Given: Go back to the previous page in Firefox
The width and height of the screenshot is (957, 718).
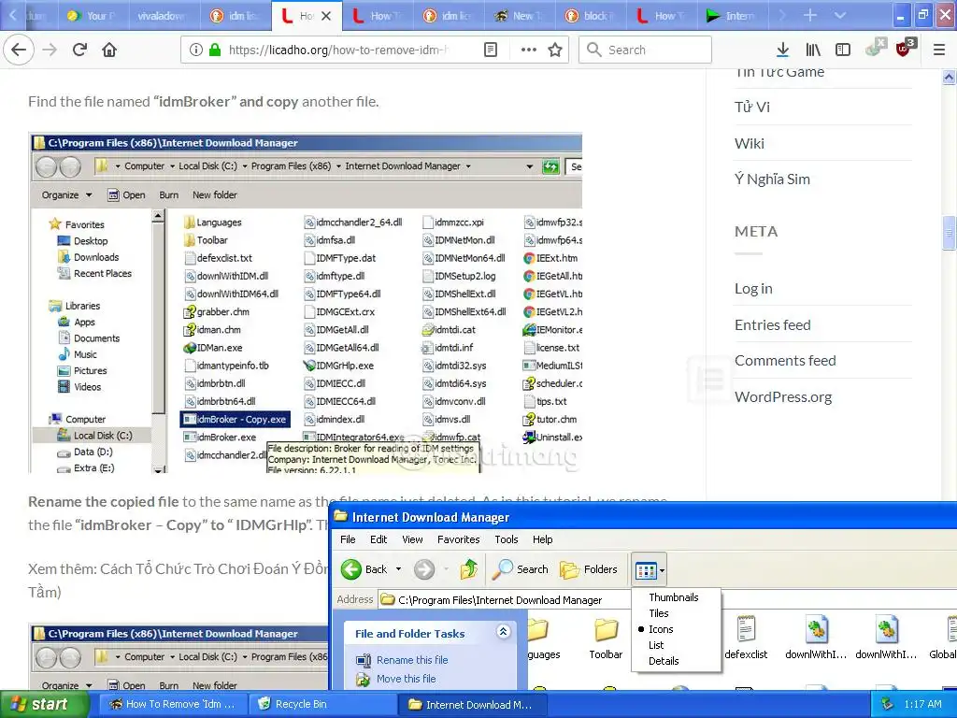Looking at the screenshot, I should click(x=19, y=50).
